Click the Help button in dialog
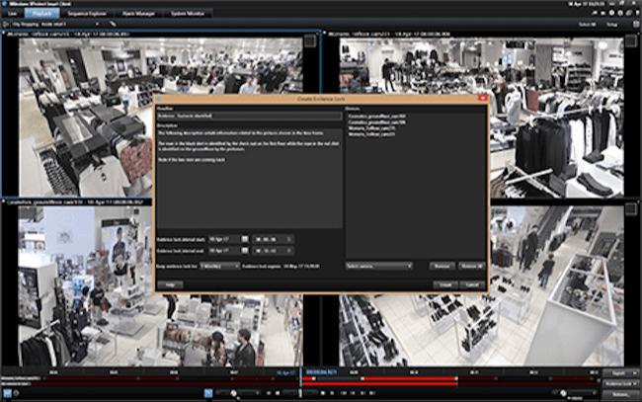Screen dimensions: 642x402 tap(170, 284)
